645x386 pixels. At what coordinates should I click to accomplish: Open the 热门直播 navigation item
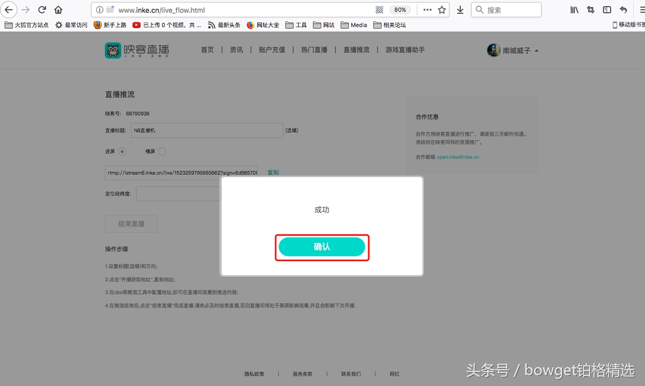coord(314,50)
